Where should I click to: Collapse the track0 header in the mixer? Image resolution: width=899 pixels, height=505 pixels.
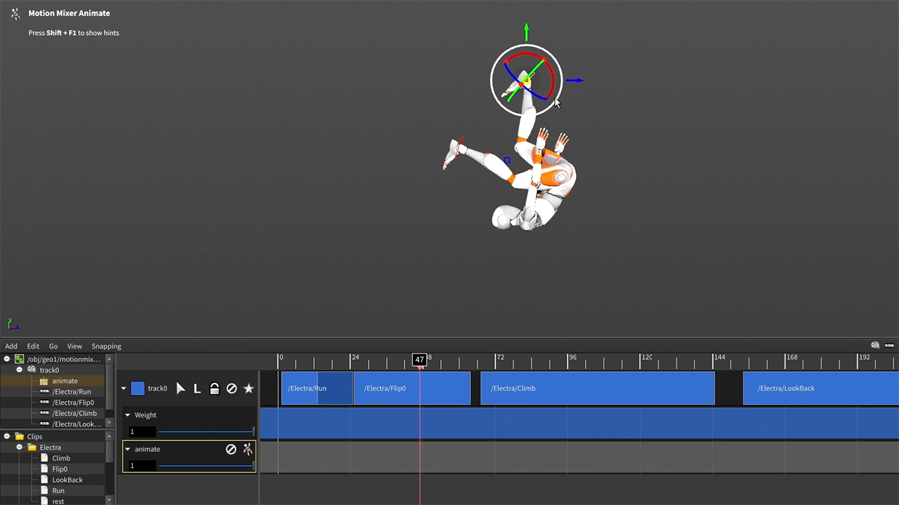tap(124, 389)
